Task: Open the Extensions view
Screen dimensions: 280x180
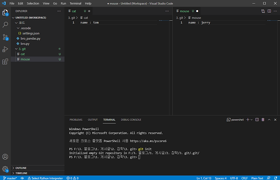Action: tap(5, 61)
